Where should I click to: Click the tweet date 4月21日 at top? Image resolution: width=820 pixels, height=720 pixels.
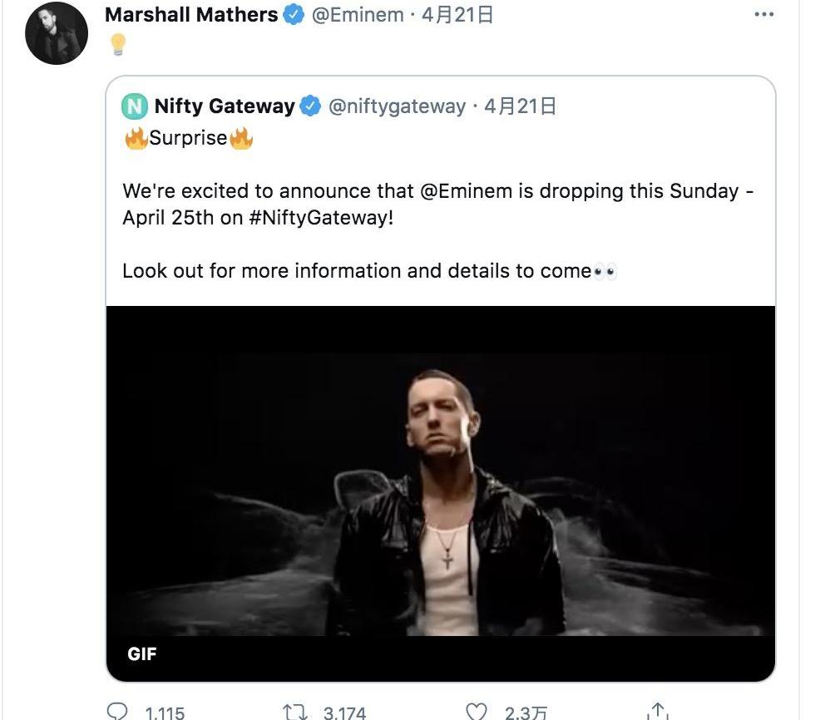(457, 15)
